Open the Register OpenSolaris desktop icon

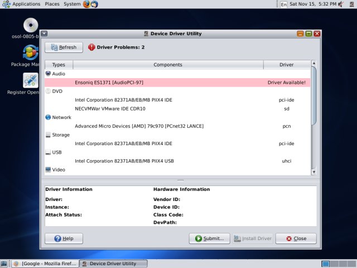[x=30, y=80]
